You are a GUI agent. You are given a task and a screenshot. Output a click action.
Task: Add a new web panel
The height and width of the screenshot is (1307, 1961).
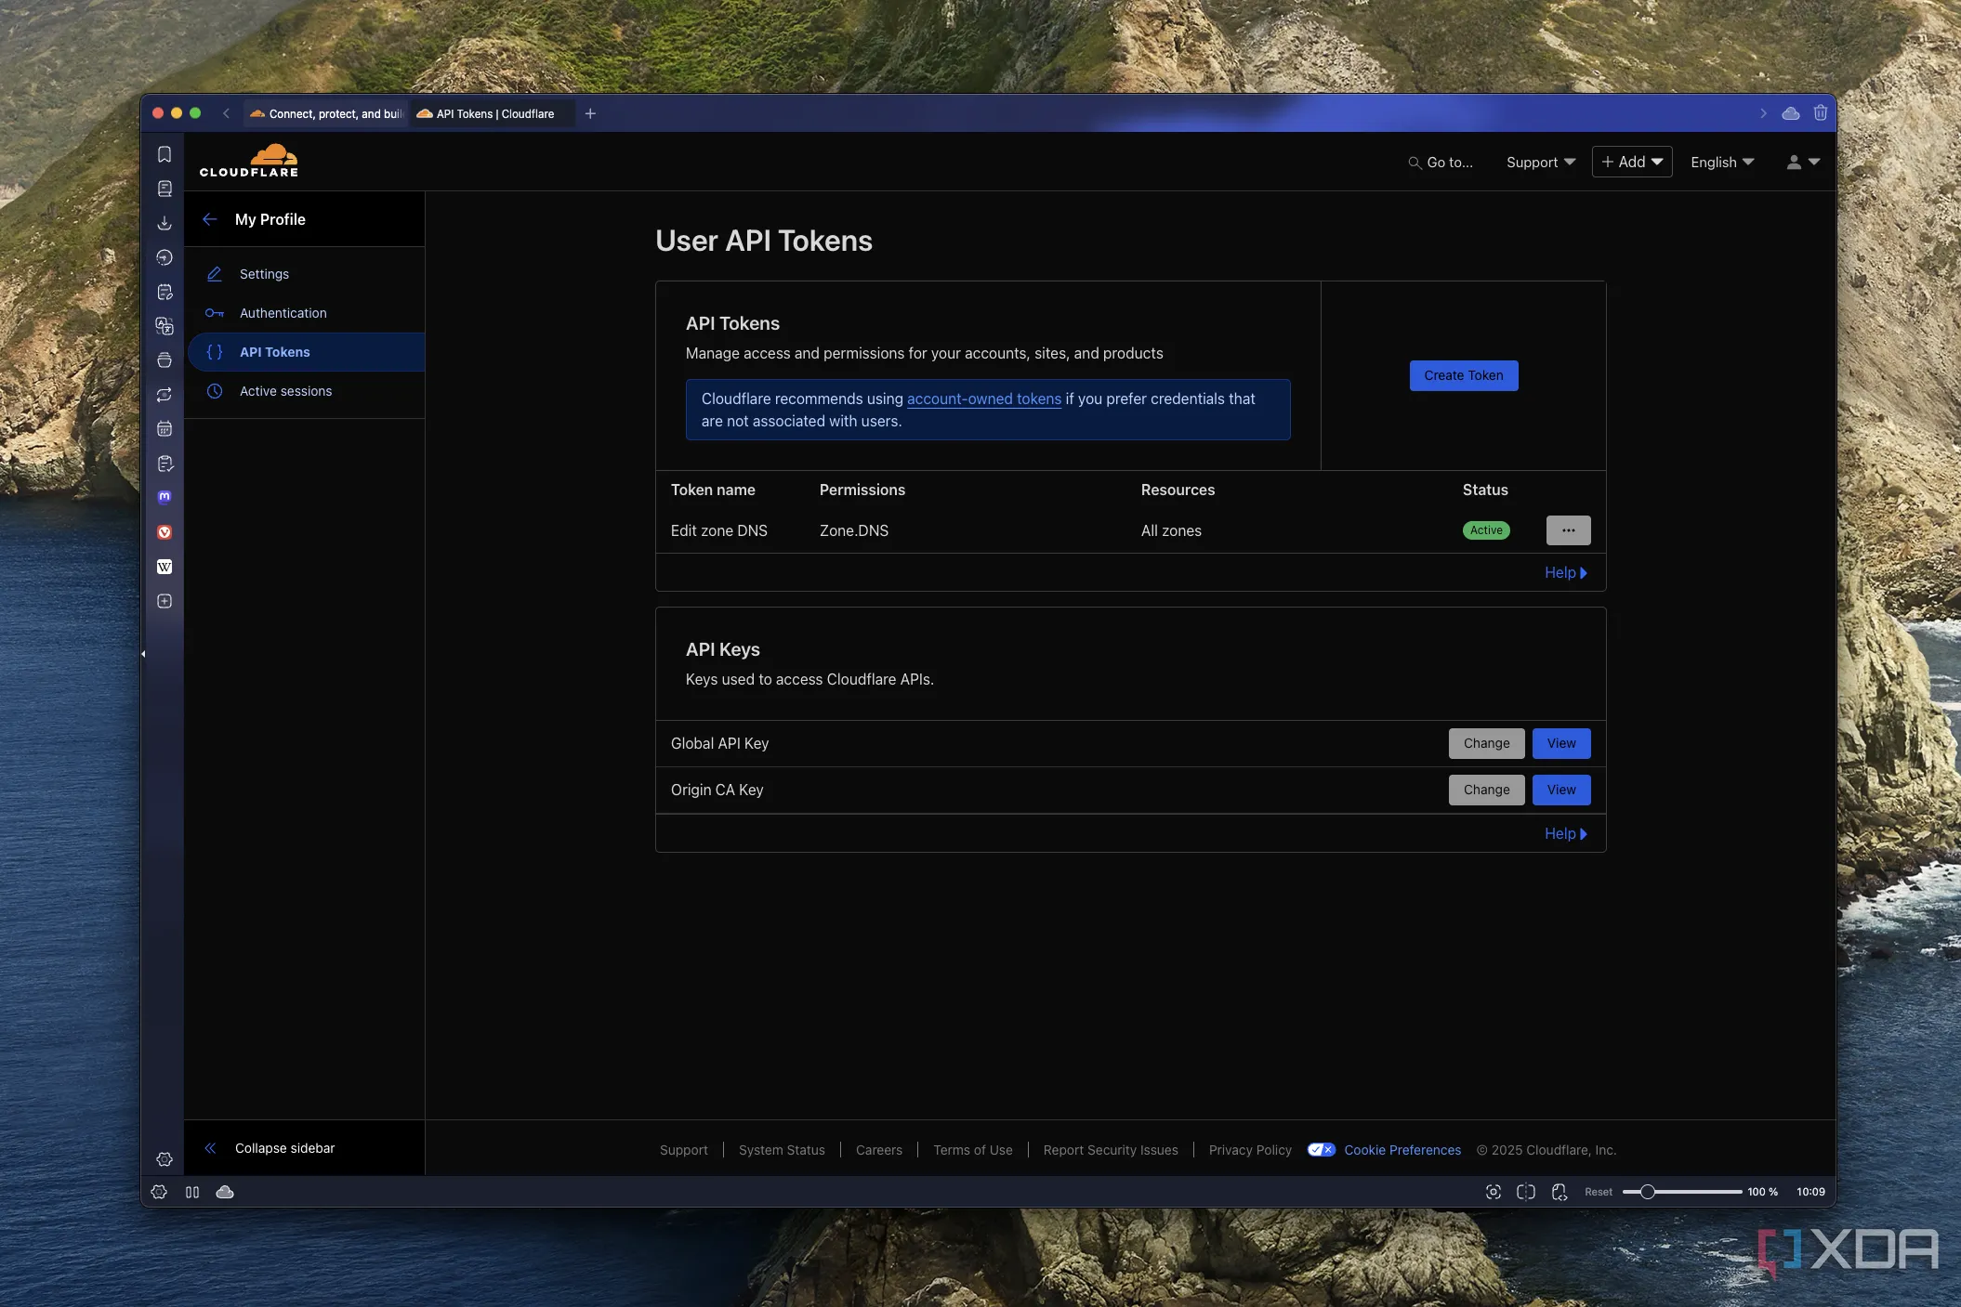coord(165,601)
